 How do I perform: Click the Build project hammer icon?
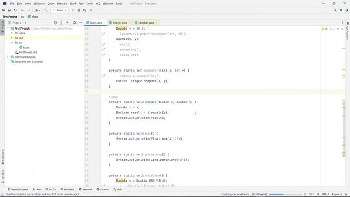click(46, 10)
